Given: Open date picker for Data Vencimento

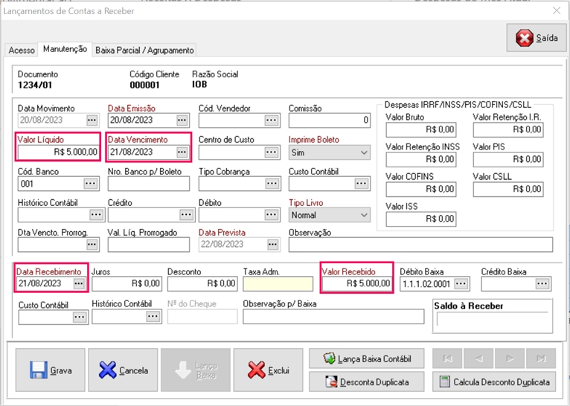Looking at the screenshot, I should pyautogui.click(x=182, y=152).
